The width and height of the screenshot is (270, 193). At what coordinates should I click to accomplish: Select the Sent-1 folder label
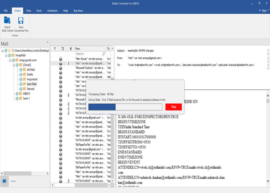tap(27, 98)
